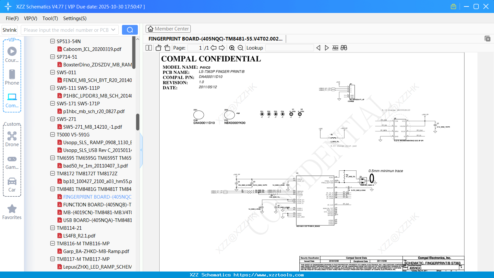Jump to the next lookup result
The image size is (494, 278).
pos(327,48)
